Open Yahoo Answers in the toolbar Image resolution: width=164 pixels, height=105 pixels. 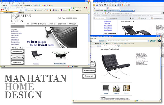coord(72,10)
